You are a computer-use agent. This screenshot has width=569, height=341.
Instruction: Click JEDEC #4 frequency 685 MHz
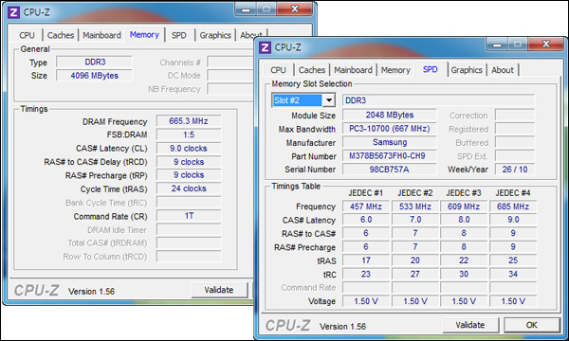[x=513, y=206]
